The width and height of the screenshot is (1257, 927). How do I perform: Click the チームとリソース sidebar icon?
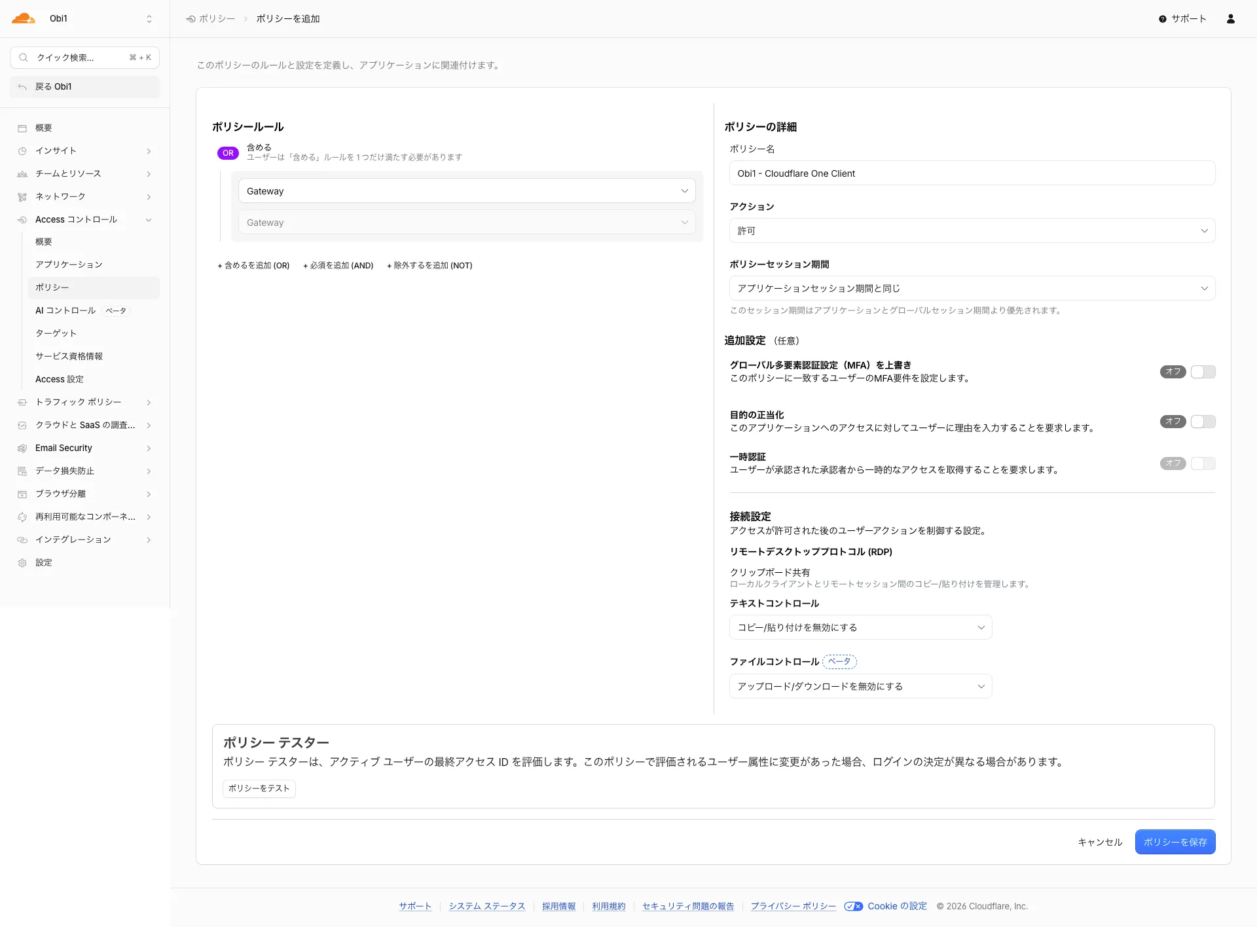[x=22, y=174]
